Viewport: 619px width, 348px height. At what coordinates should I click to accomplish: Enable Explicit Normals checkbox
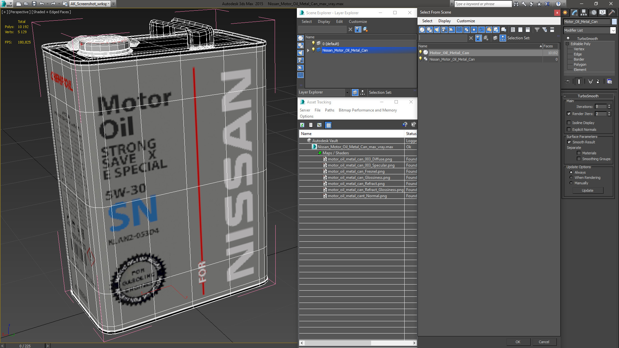tap(569, 130)
